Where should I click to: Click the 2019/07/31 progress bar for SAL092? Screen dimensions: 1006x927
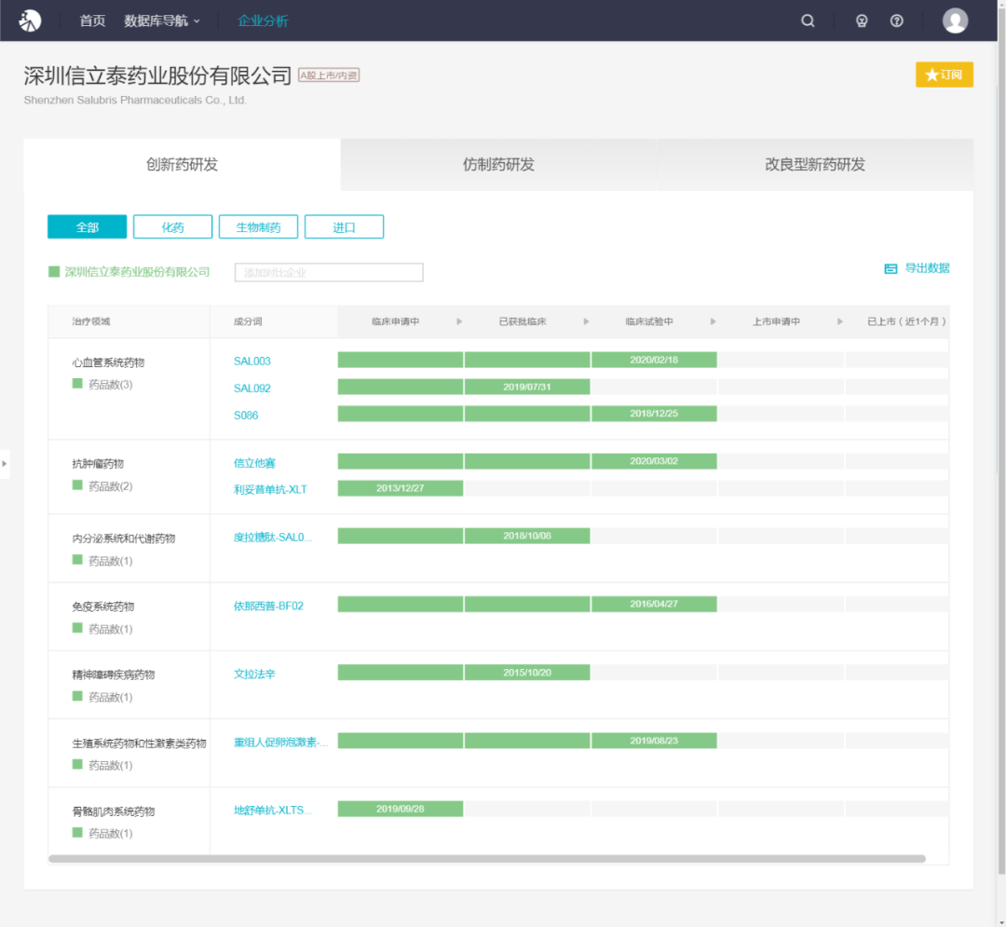click(526, 387)
